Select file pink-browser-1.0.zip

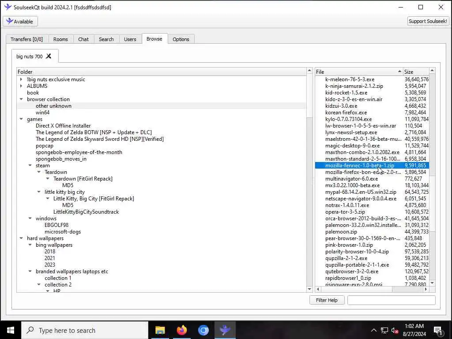click(x=349, y=245)
